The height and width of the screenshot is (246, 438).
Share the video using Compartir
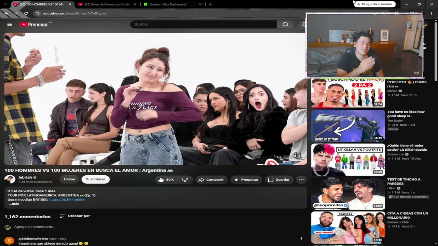[x=211, y=180]
